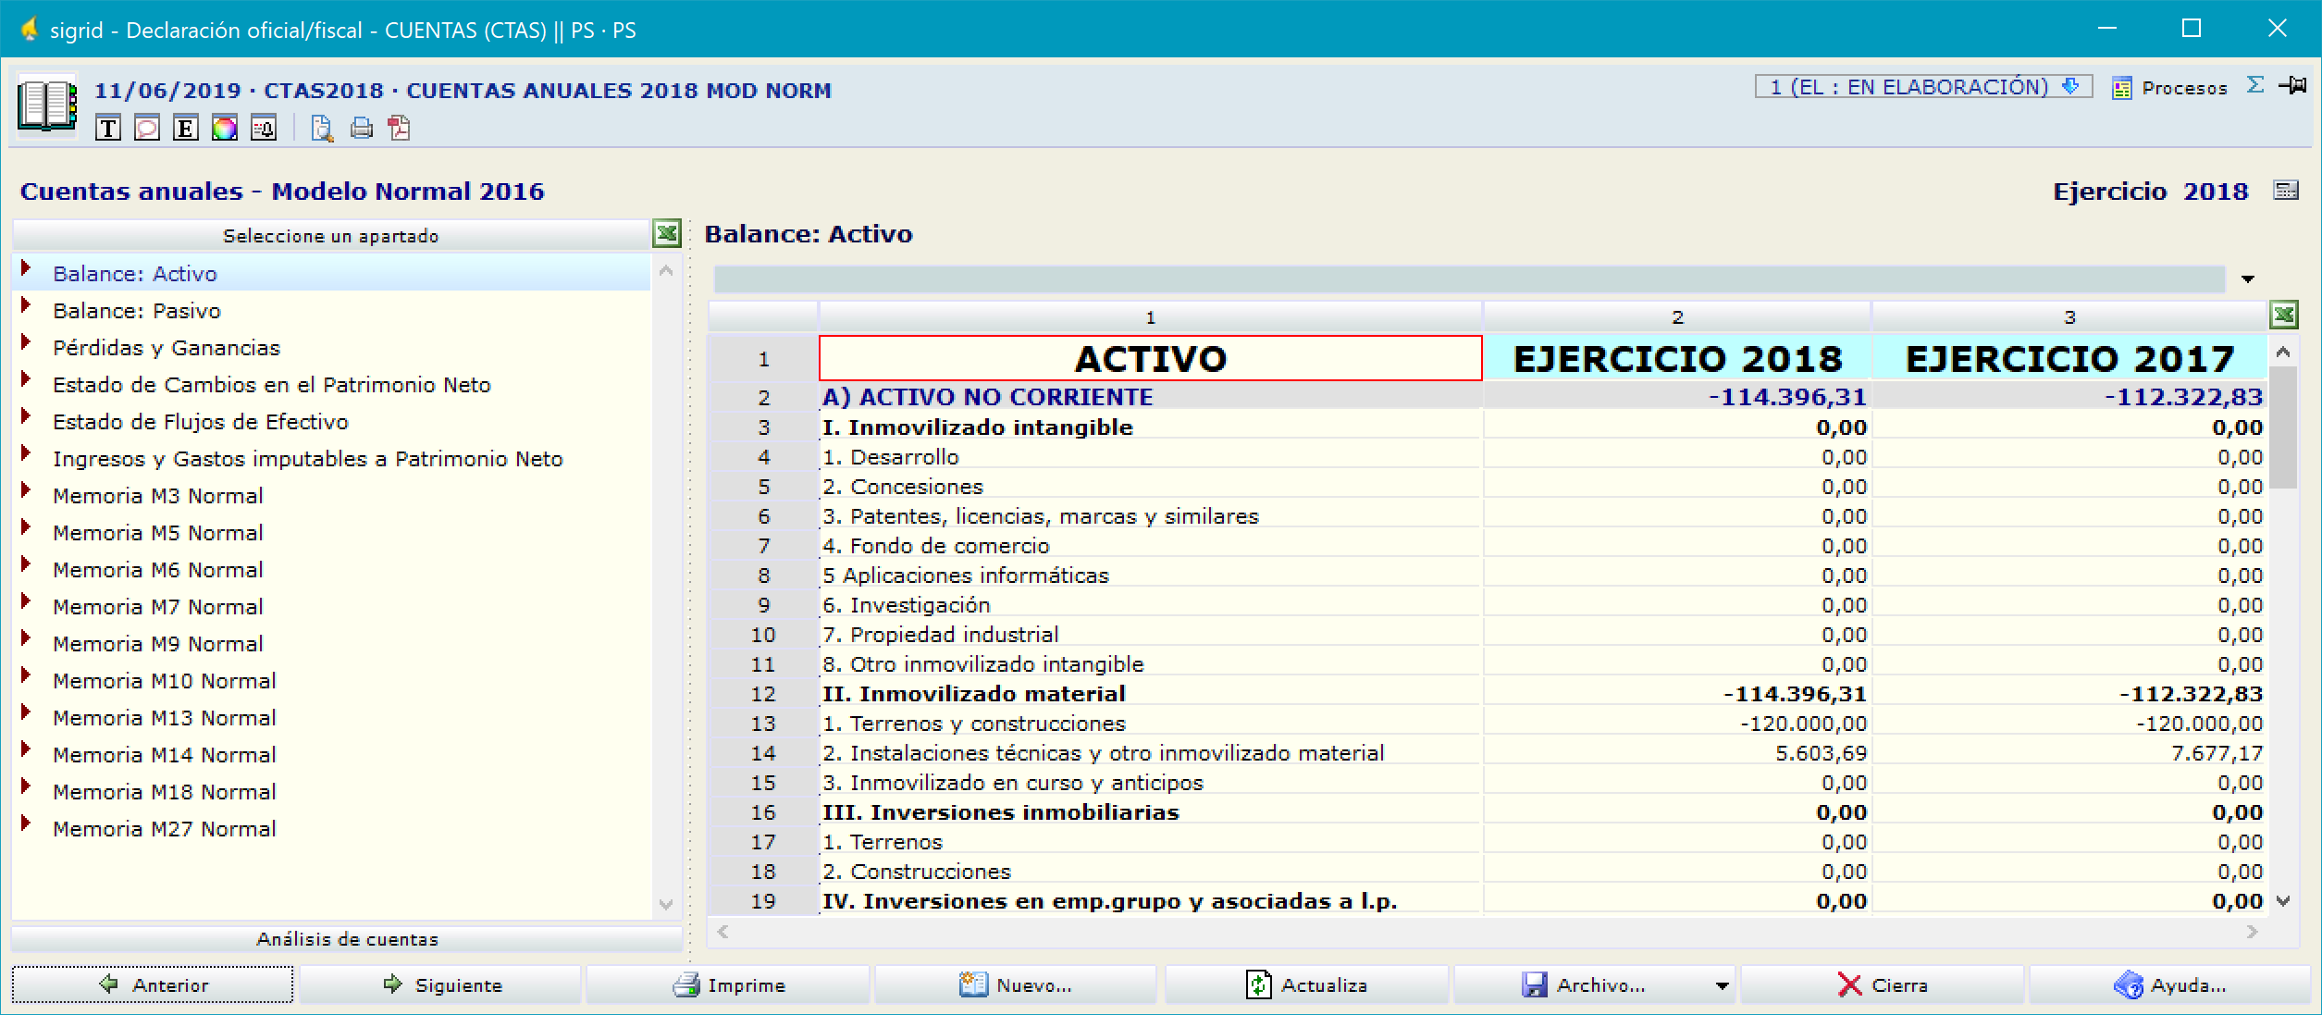This screenshot has width=2322, height=1015.
Task: Click row number 19 header
Action: coord(763,901)
